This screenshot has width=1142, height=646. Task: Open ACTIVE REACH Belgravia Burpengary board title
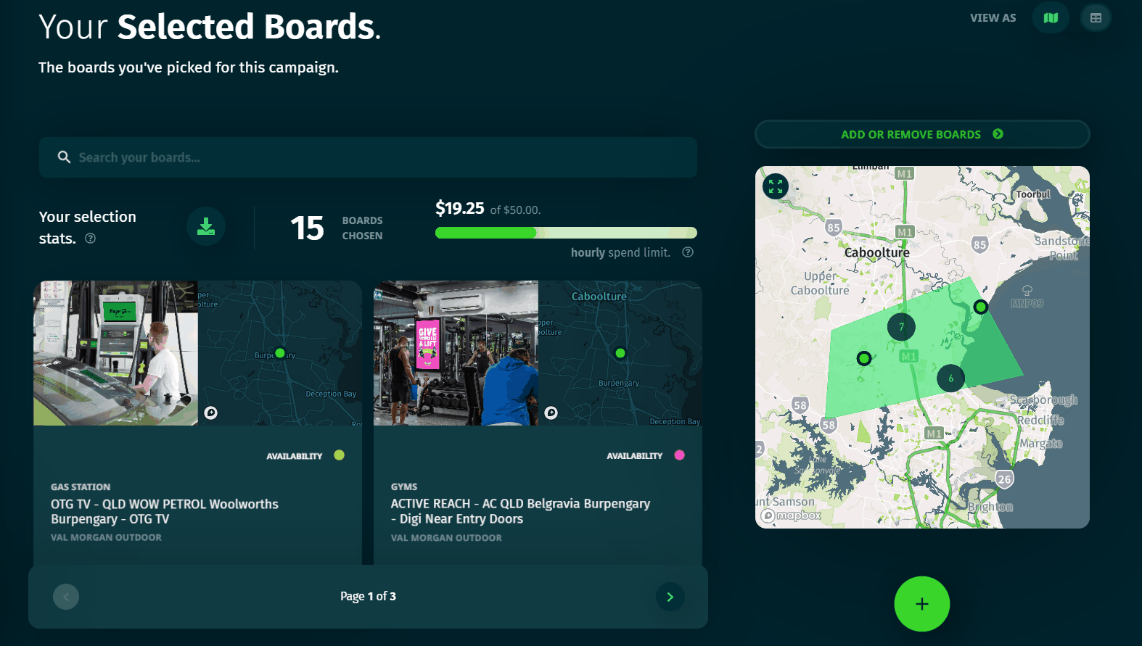(x=520, y=511)
